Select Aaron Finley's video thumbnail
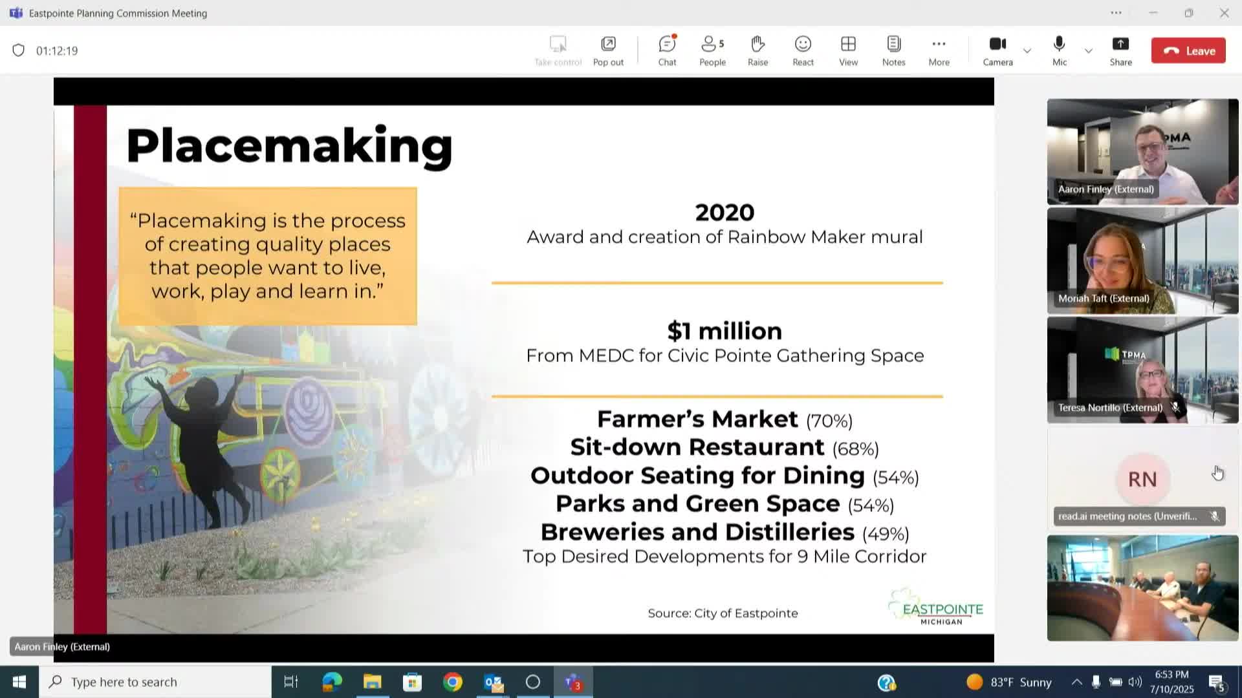Viewport: 1242px width, 698px height. pos(1142,152)
